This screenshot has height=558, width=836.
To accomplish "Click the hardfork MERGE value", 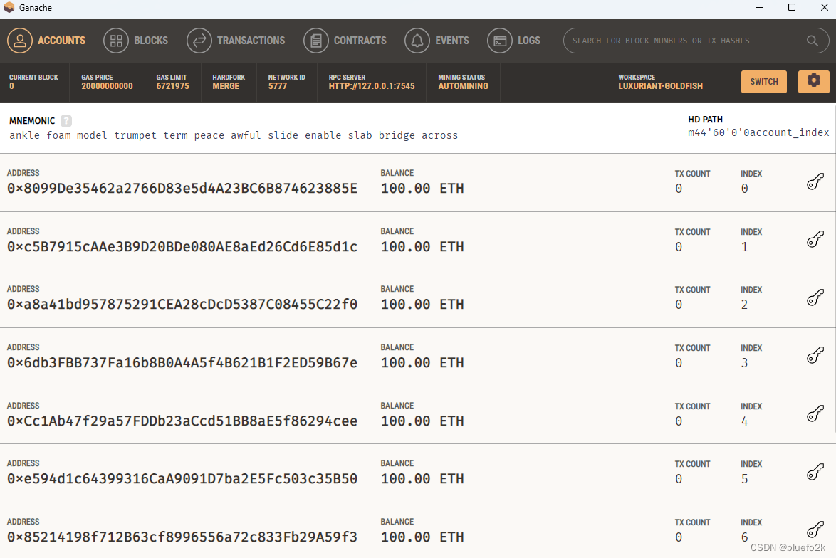I will [226, 86].
